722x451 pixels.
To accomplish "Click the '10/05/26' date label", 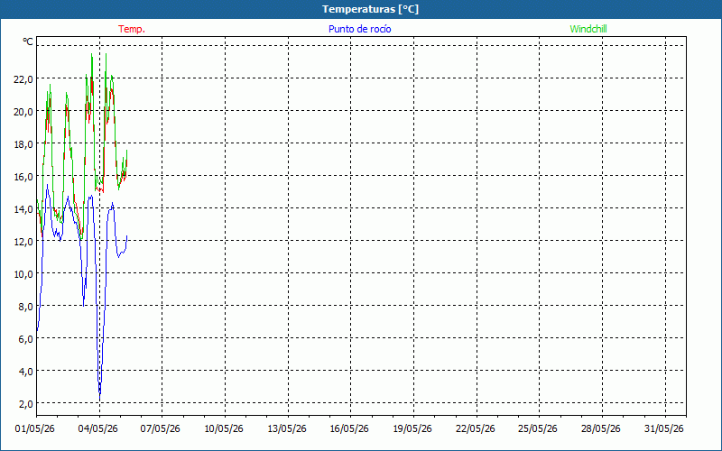I will [224, 428].
